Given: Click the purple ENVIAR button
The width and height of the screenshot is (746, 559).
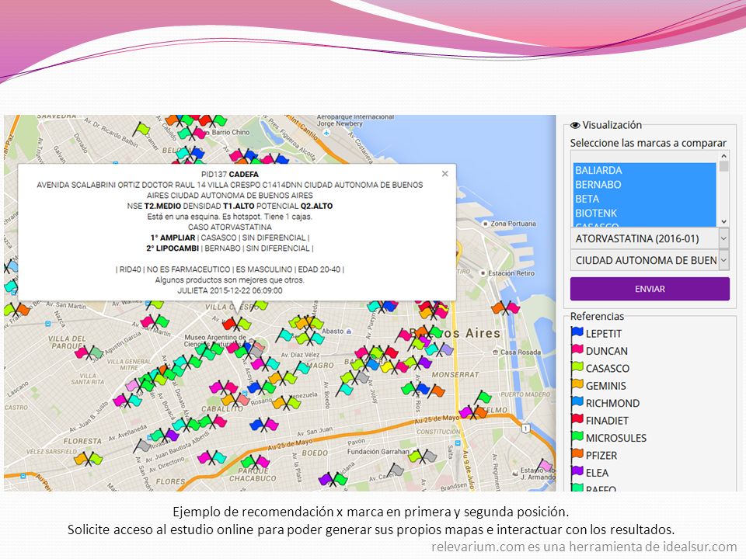Looking at the screenshot, I should [x=650, y=289].
